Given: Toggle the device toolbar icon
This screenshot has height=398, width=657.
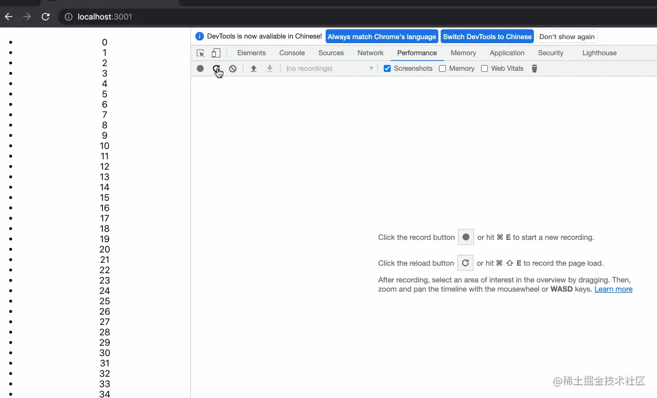Looking at the screenshot, I should tap(215, 52).
